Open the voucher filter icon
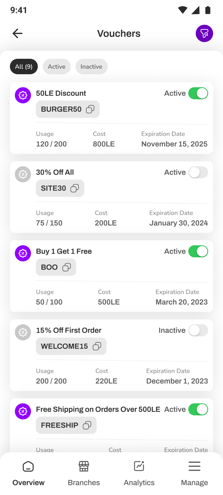 (x=204, y=34)
